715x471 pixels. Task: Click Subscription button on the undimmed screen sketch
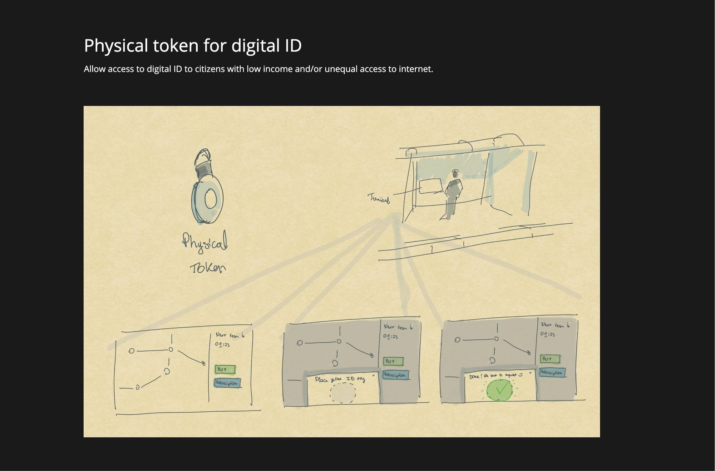pos(227,383)
